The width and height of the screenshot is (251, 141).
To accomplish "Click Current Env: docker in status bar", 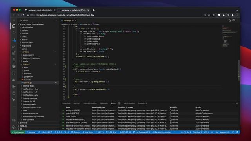I will pos(162,132).
